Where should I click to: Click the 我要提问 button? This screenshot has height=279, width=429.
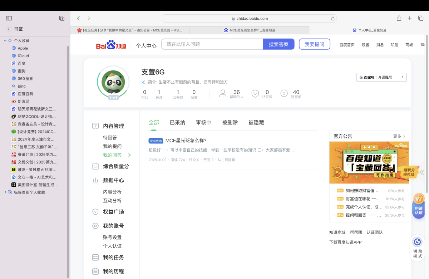click(x=315, y=44)
